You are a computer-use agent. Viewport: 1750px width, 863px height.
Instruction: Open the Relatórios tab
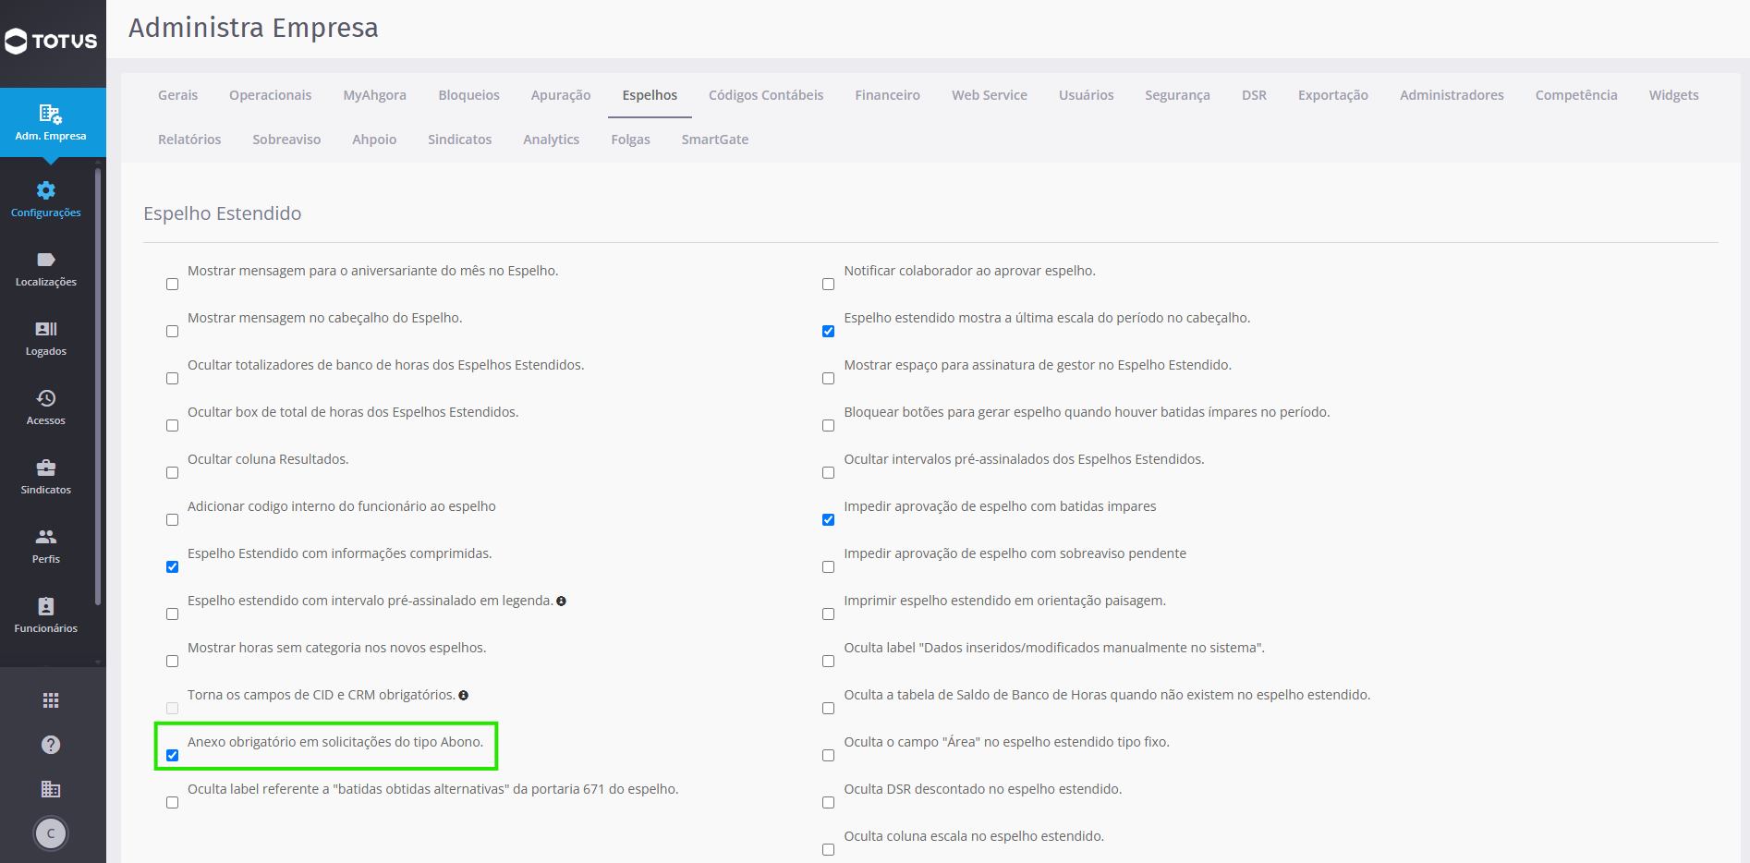(x=189, y=140)
